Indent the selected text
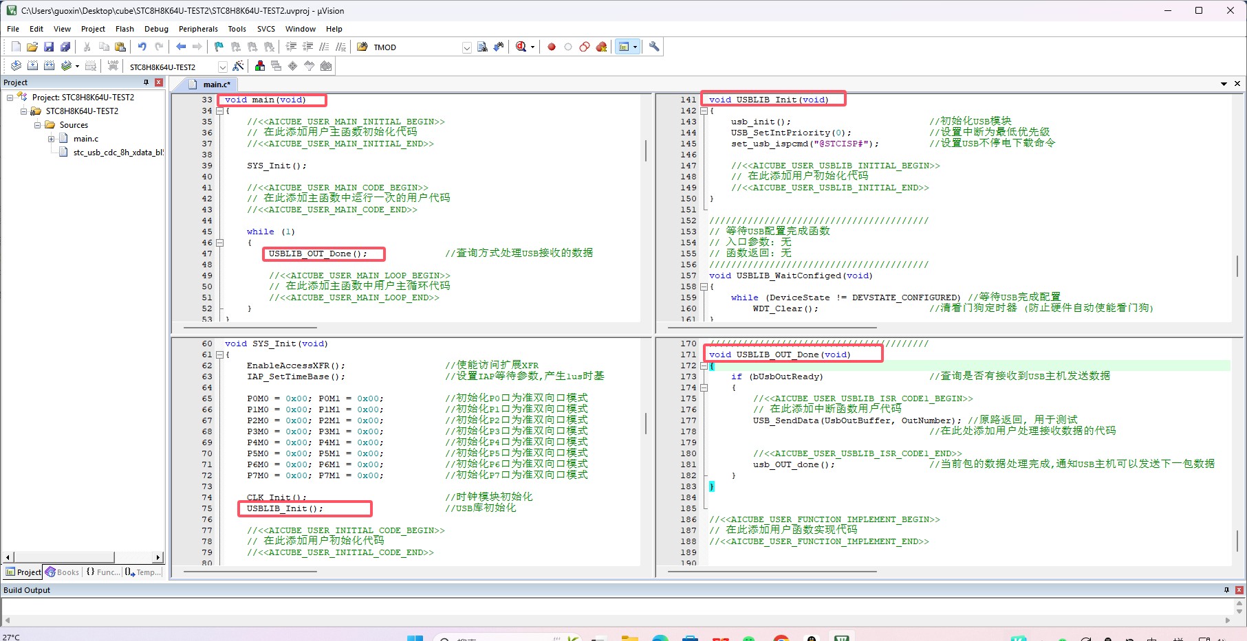Image resolution: width=1247 pixels, height=641 pixels. coord(291,47)
